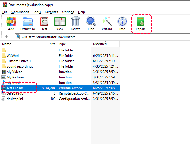Sort list by Name column header
The image size is (190, 144).
point(17,44)
